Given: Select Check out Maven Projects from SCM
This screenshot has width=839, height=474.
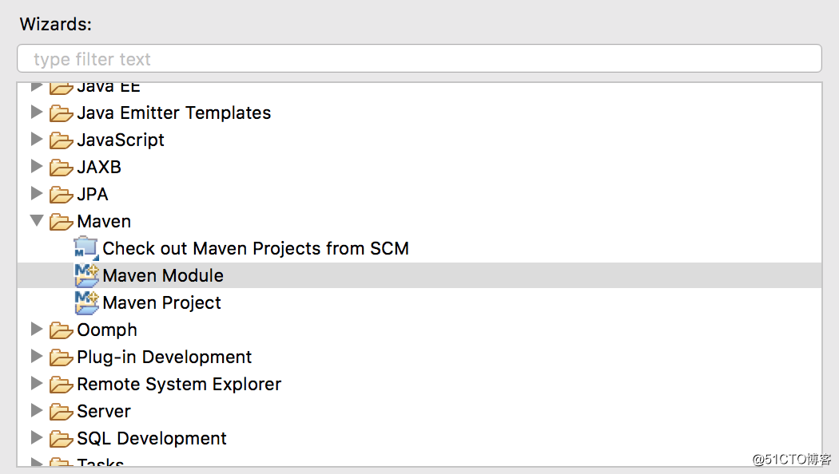Looking at the screenshot, I should pos(256,248).
